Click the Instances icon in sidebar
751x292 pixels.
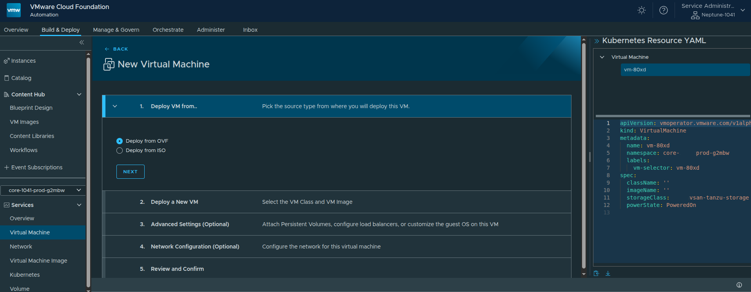tap(6, 61)
